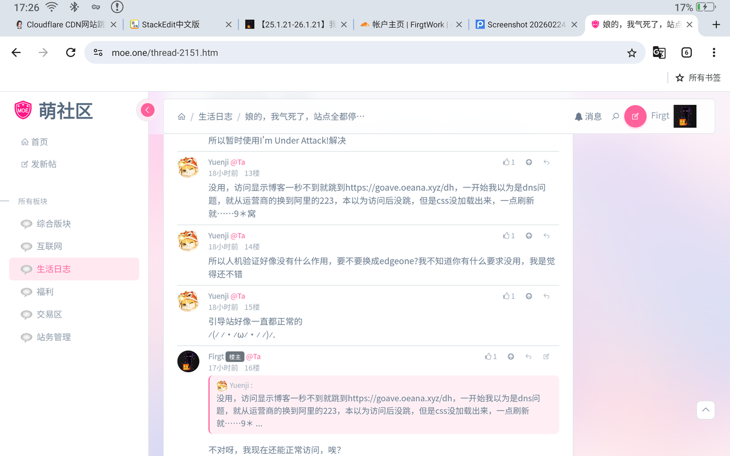Screen dimensions: 730x456
Task: Click @Ta on Firgt's 16楼 post
Action: (x=253, y=357)
